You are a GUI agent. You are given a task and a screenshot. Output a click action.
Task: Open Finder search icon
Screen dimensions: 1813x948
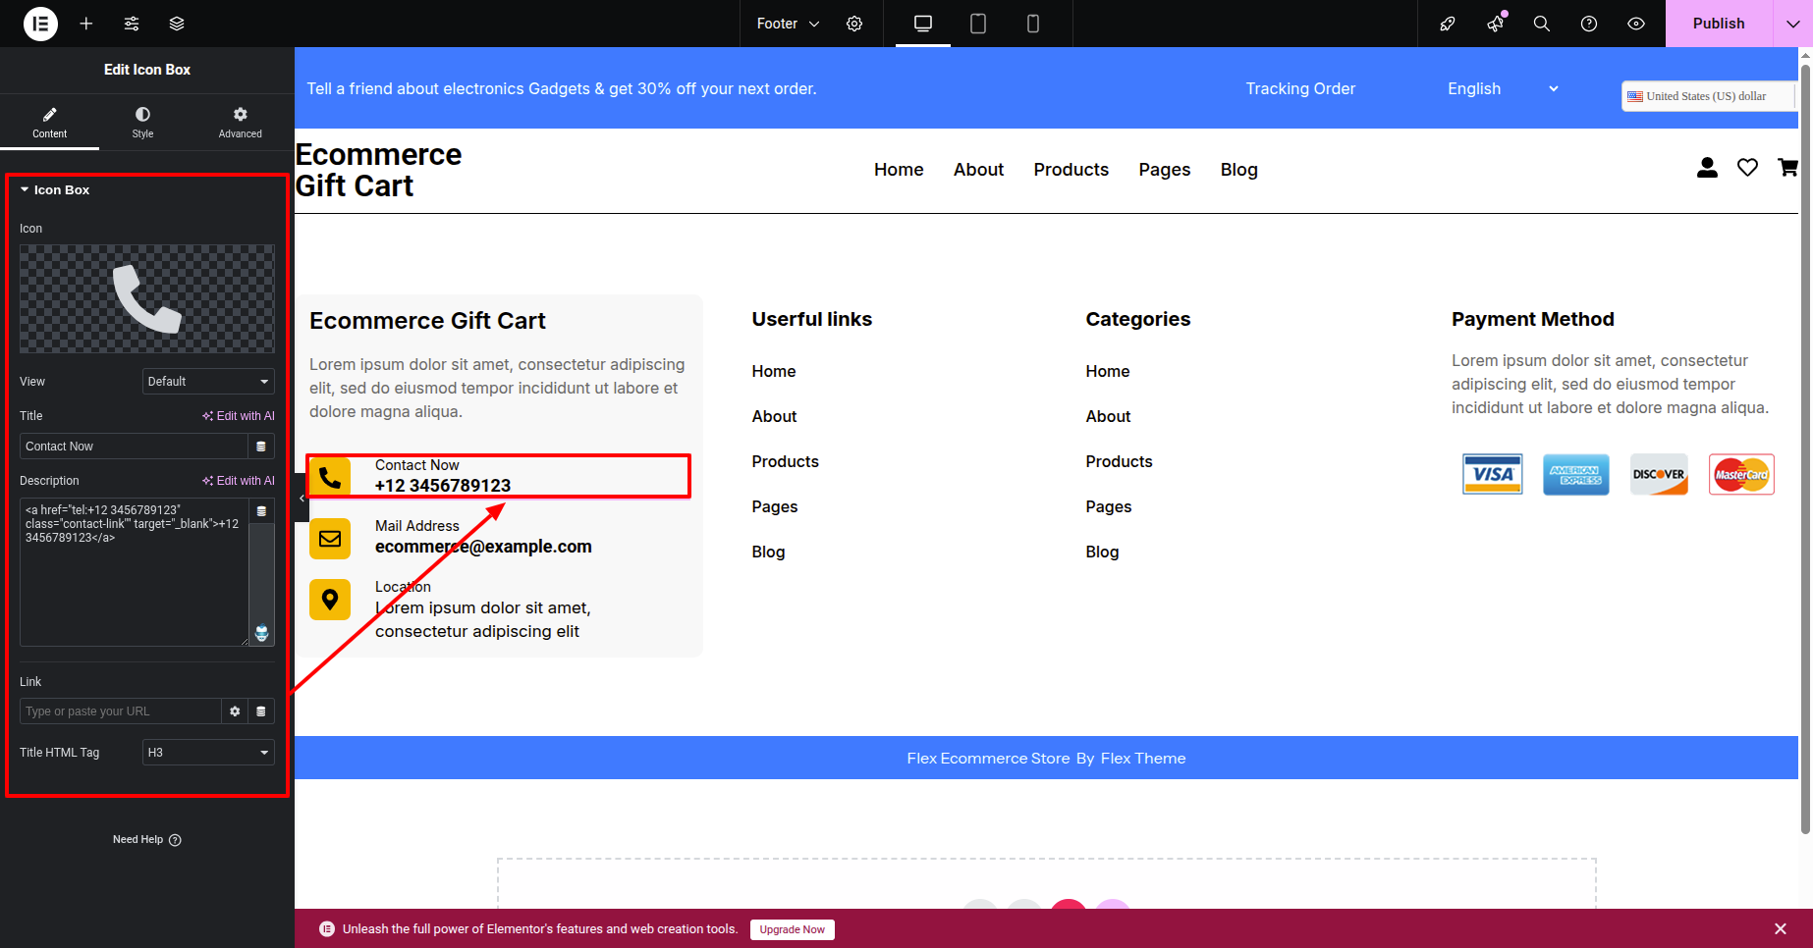[x=1542, y=24]
